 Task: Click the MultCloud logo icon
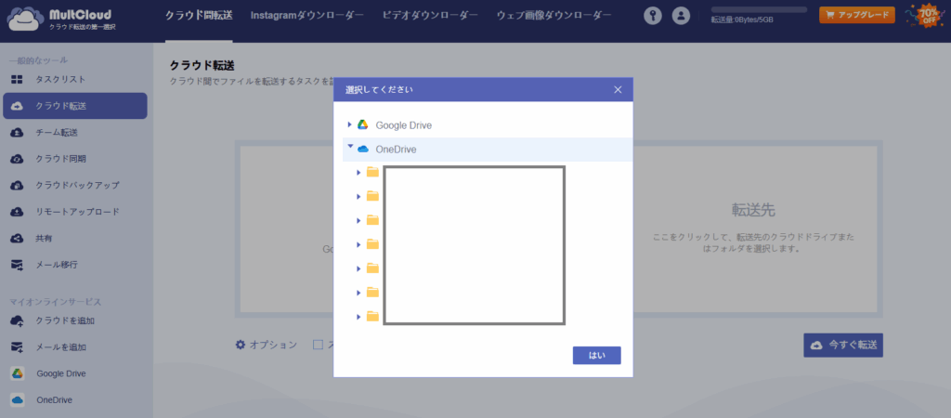pos(23,20)
